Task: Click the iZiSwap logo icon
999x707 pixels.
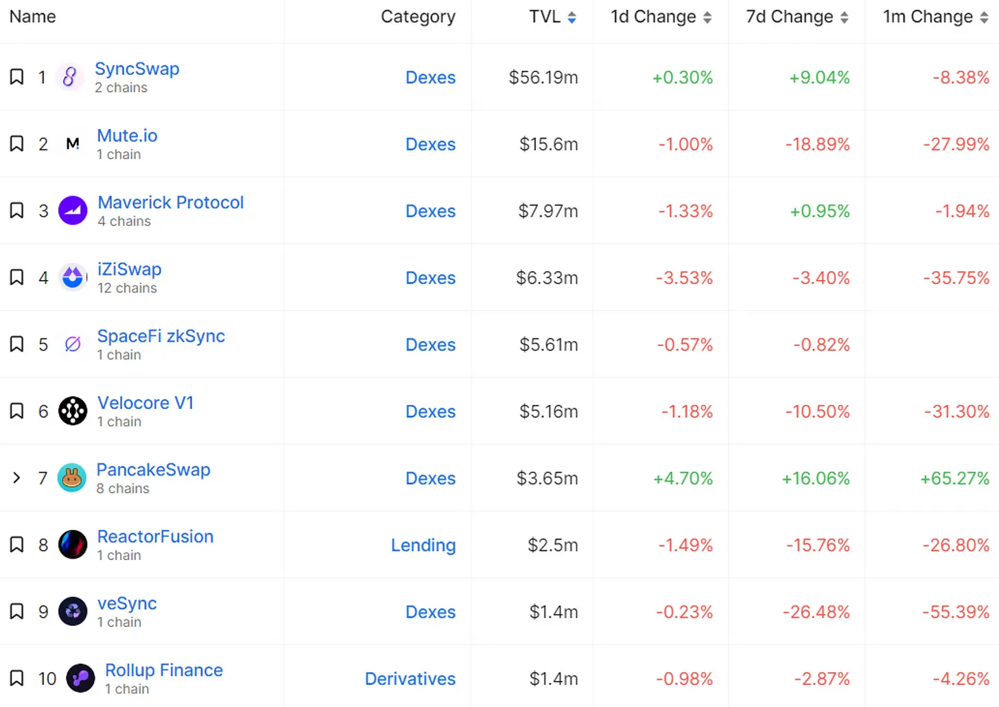Action: [x=73, y=277]
